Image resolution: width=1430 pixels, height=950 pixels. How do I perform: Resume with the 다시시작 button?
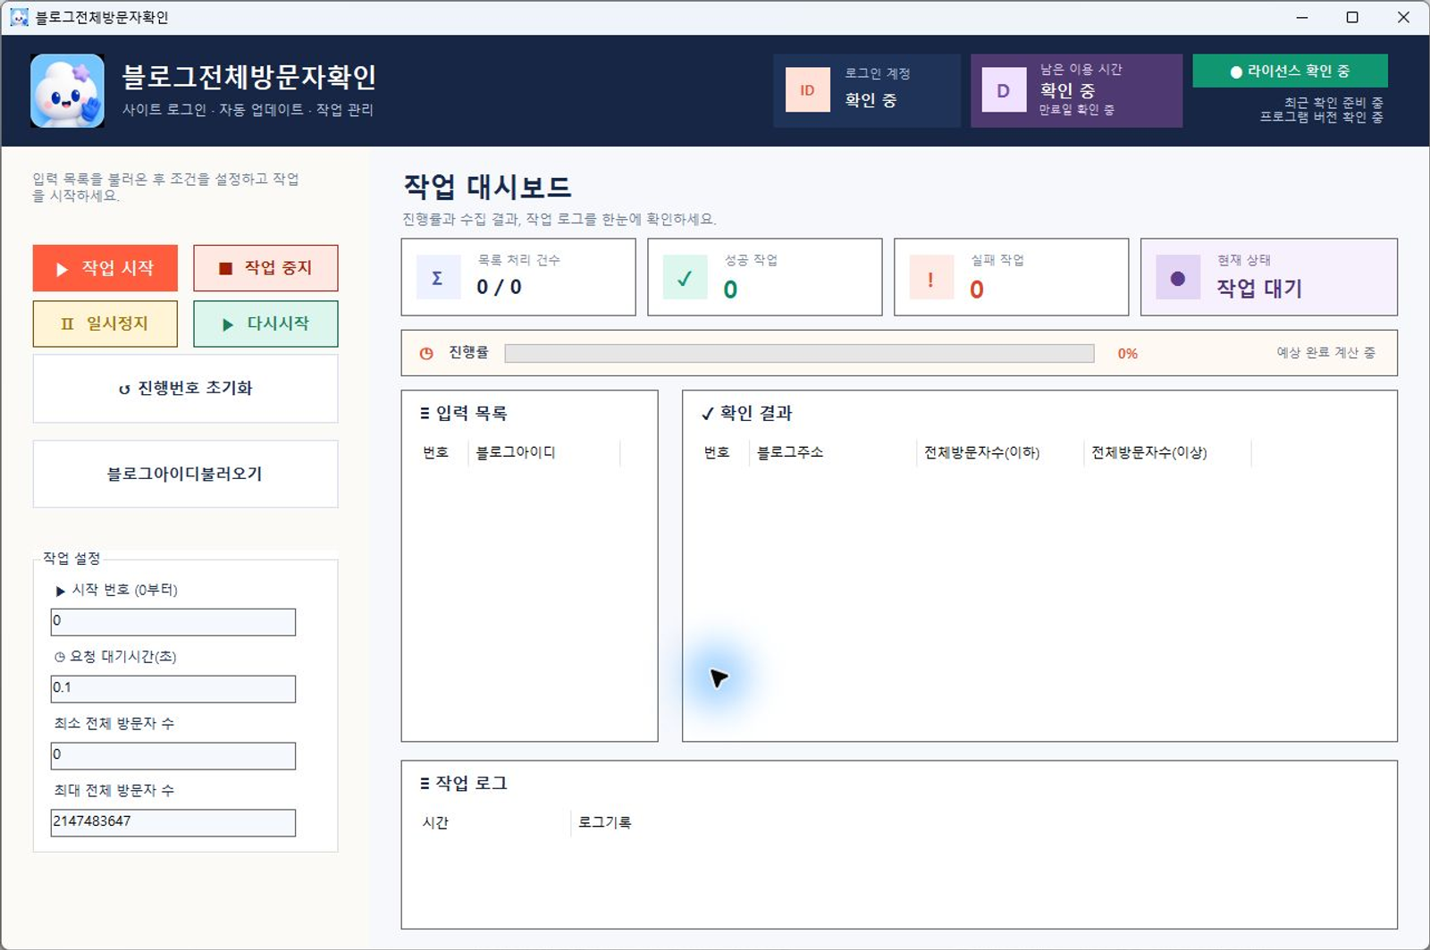(265, 324)
